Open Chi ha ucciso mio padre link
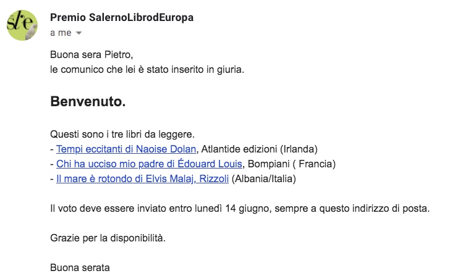The width and height of the screenshot is (465, 276). tap(149, 164)
